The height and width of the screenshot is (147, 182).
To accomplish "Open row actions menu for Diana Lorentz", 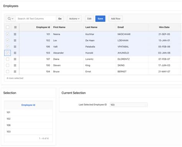I will pyautogui.click(x=15, y=59).
